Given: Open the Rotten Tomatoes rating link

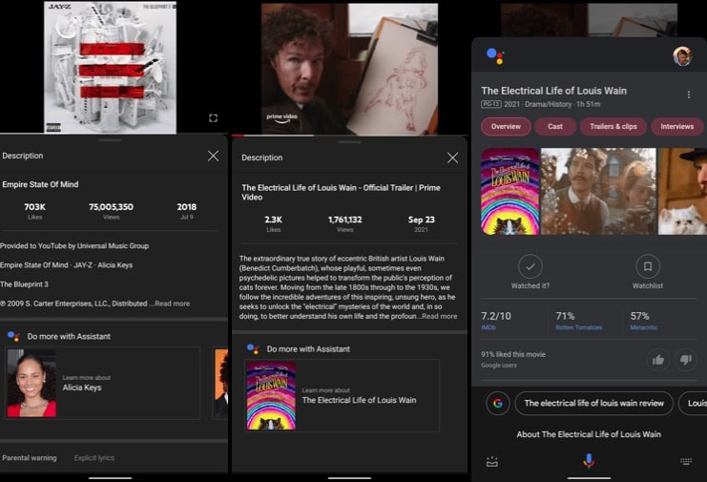Looking at the screenshot, I should pos(578,327).
